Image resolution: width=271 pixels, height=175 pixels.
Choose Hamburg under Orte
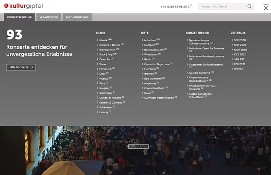150,69
